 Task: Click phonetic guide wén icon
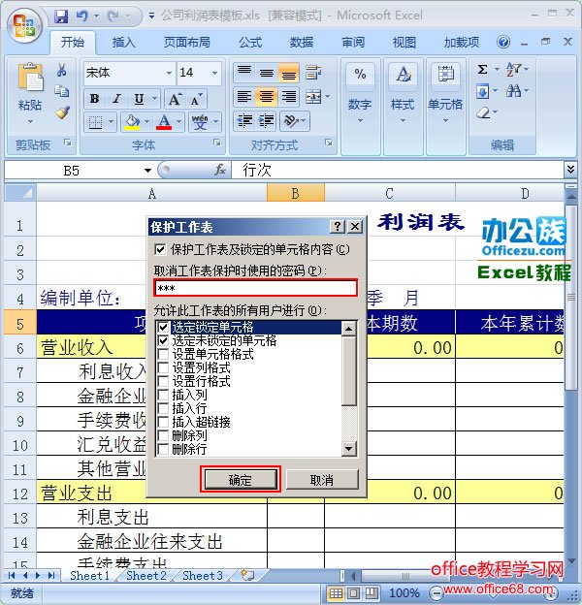pos(200,122)
